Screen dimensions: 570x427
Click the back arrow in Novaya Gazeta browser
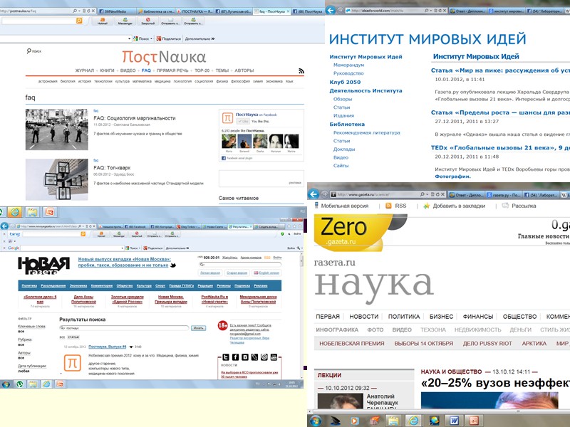point(4,226)
